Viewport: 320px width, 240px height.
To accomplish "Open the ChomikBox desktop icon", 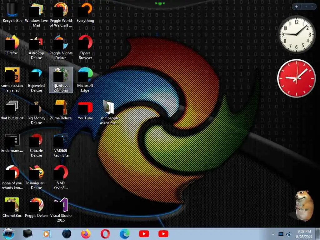I will click(12, 208).
